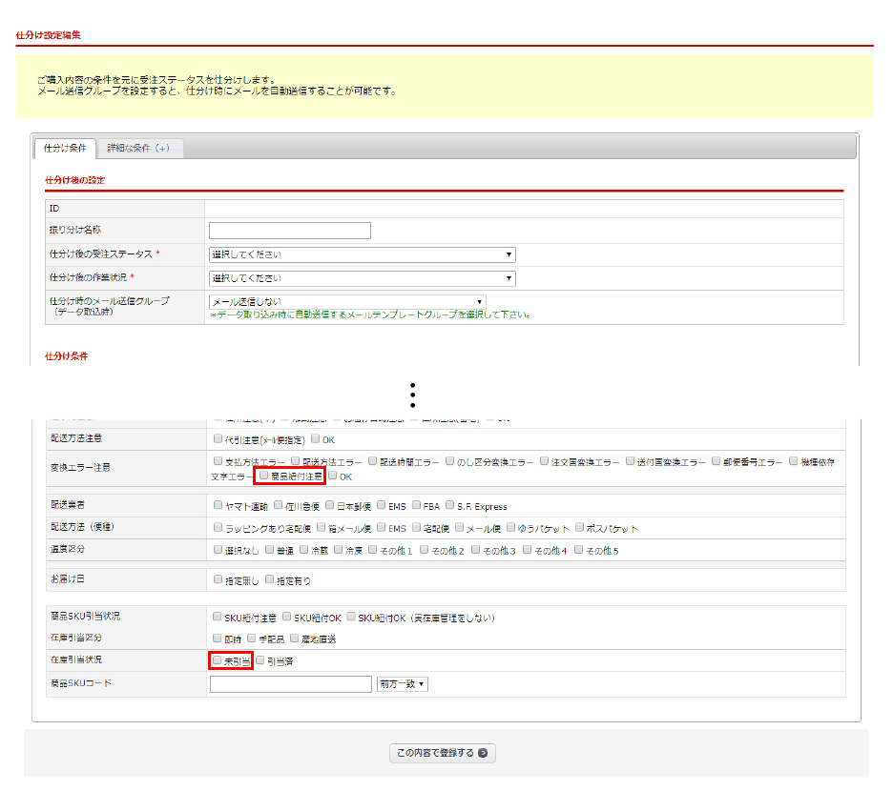Check the 佐川急便 carrier checkbox

point(278,506)
